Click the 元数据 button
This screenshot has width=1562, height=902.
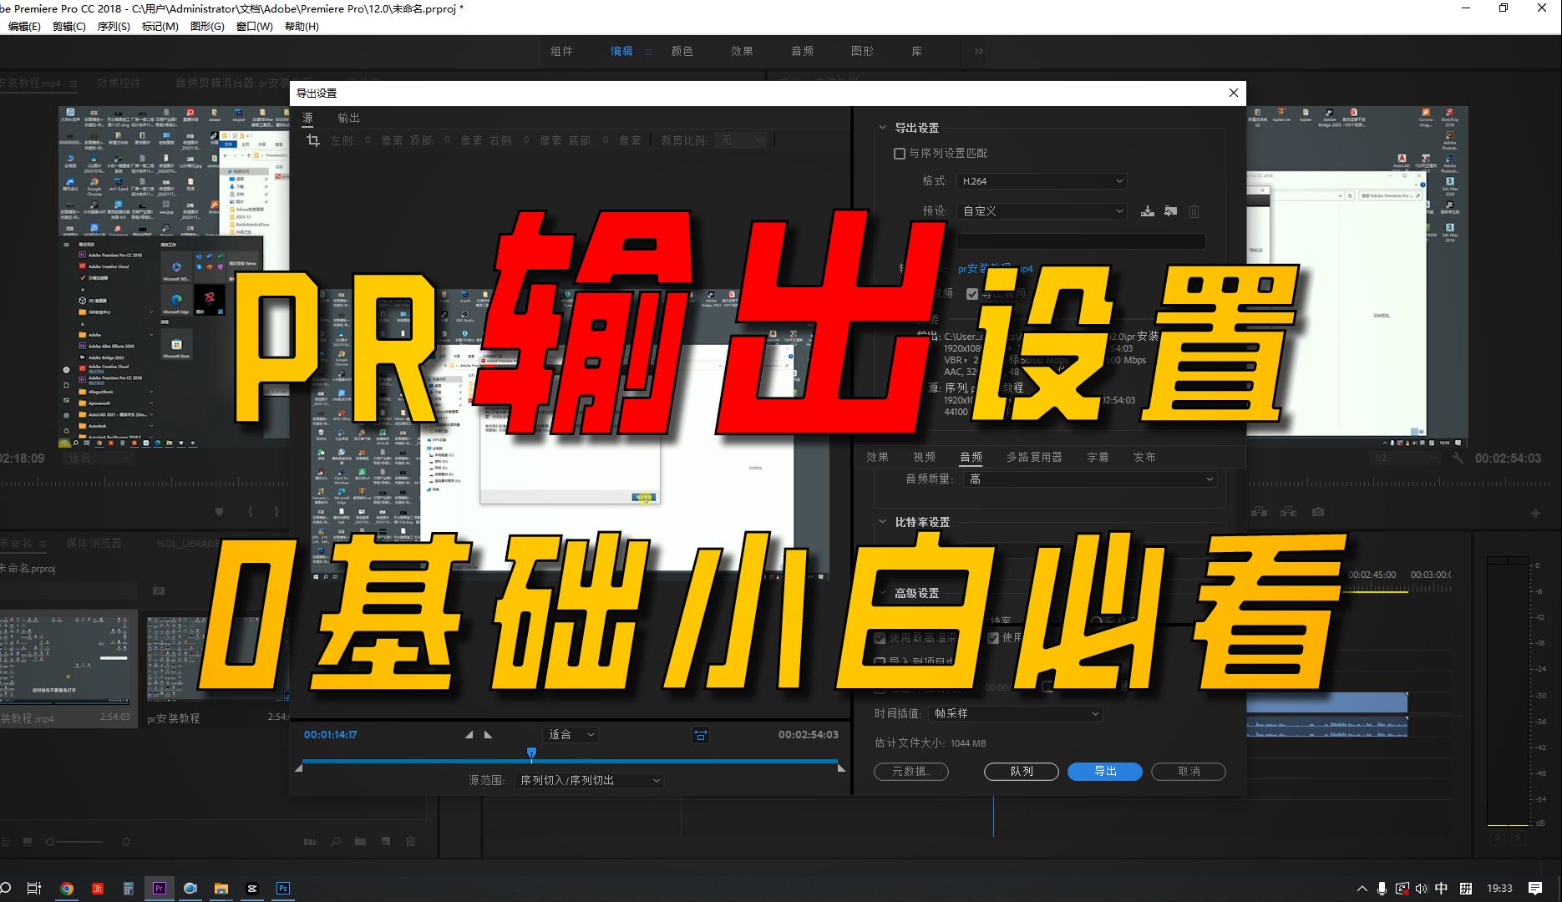(x=911, y=772)
